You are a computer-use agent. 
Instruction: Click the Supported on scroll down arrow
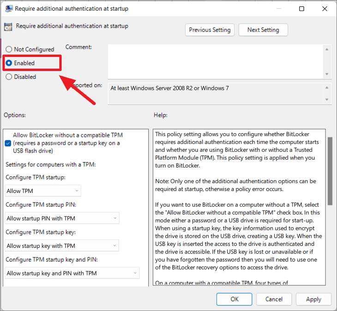pos(327,100)
